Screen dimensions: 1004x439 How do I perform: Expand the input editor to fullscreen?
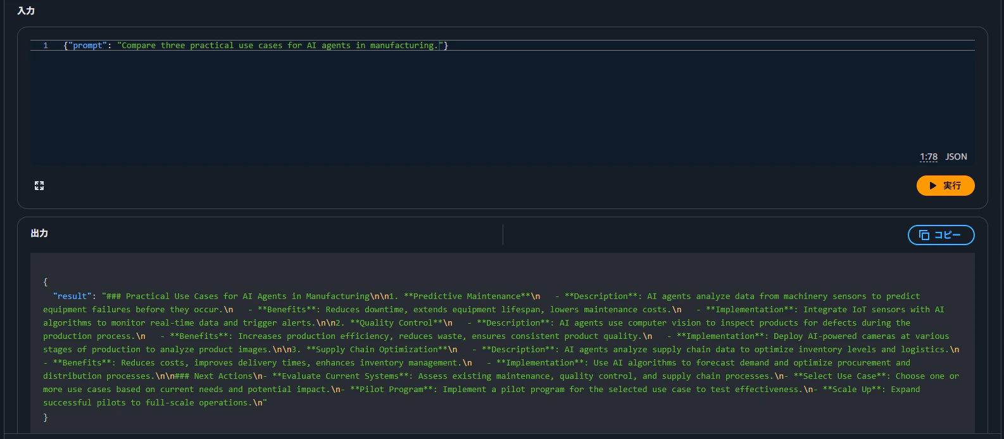tap(39, 186)
